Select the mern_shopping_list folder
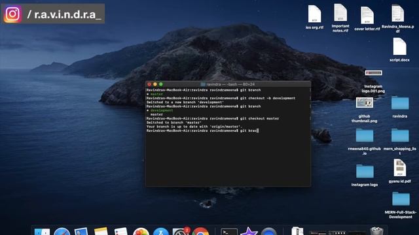419x235 pixels. pos(400,142)
